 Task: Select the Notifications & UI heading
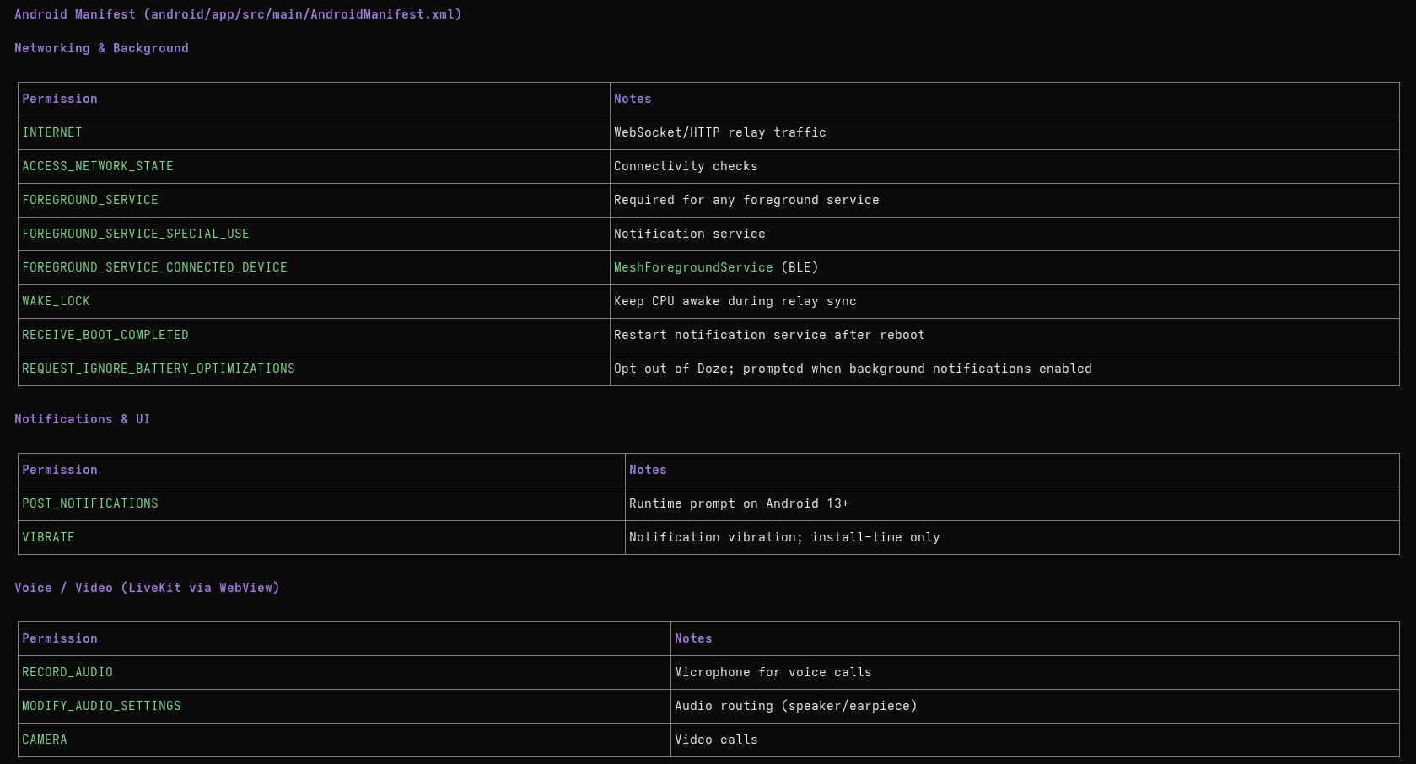[x=82, y=419]
